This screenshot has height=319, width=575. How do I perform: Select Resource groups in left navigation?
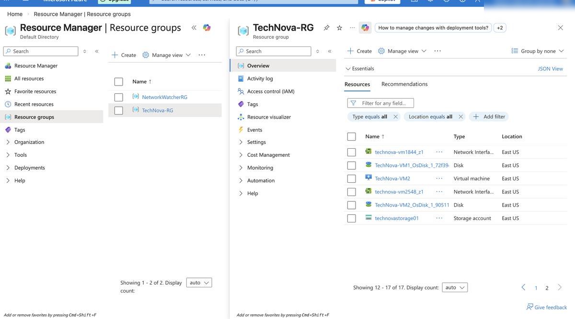(x=52, y=117)
